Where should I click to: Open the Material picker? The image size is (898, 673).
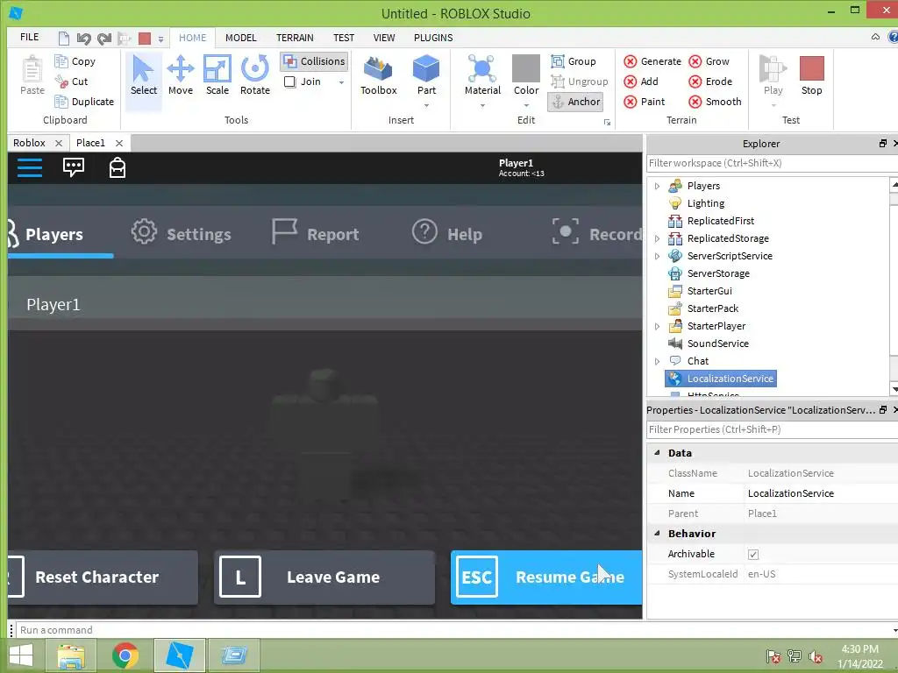coord(482,75)
